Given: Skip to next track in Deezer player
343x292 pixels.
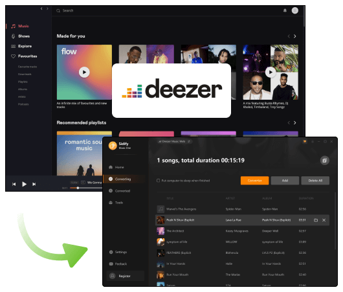Looking at the screenshot, I should tap(34, 185).
